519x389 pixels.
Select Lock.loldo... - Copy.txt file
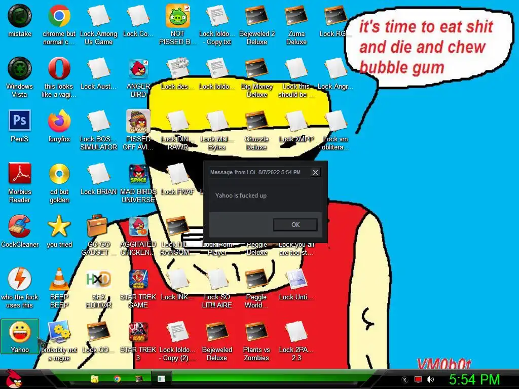click(x=217, y=25)
